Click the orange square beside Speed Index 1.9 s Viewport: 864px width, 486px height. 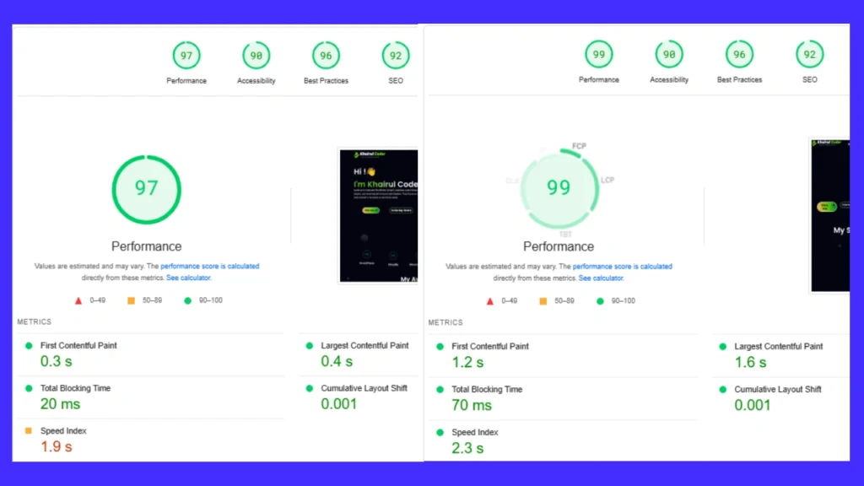click(29, 431)
